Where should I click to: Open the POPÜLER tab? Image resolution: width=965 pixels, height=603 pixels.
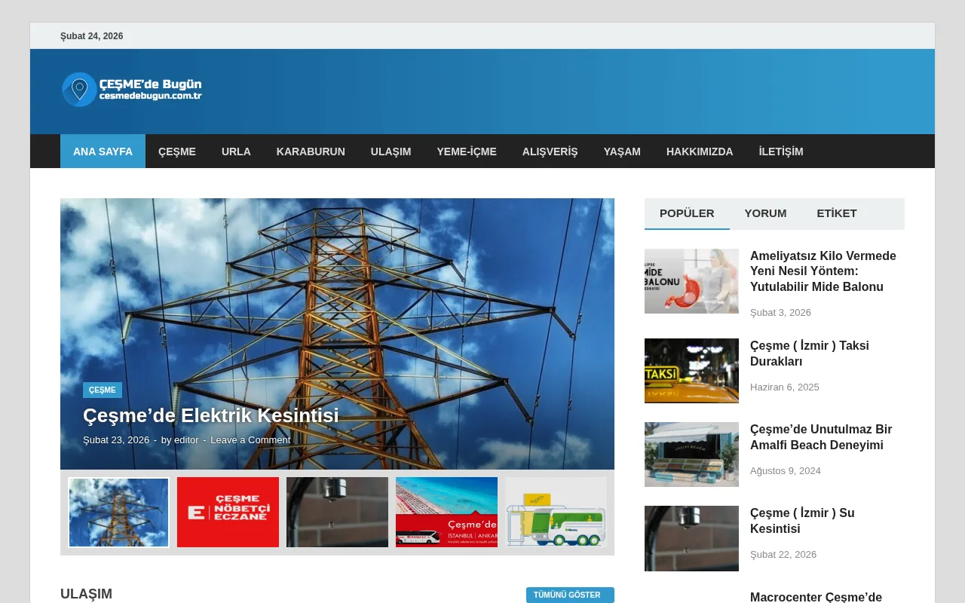pos(687,213)
